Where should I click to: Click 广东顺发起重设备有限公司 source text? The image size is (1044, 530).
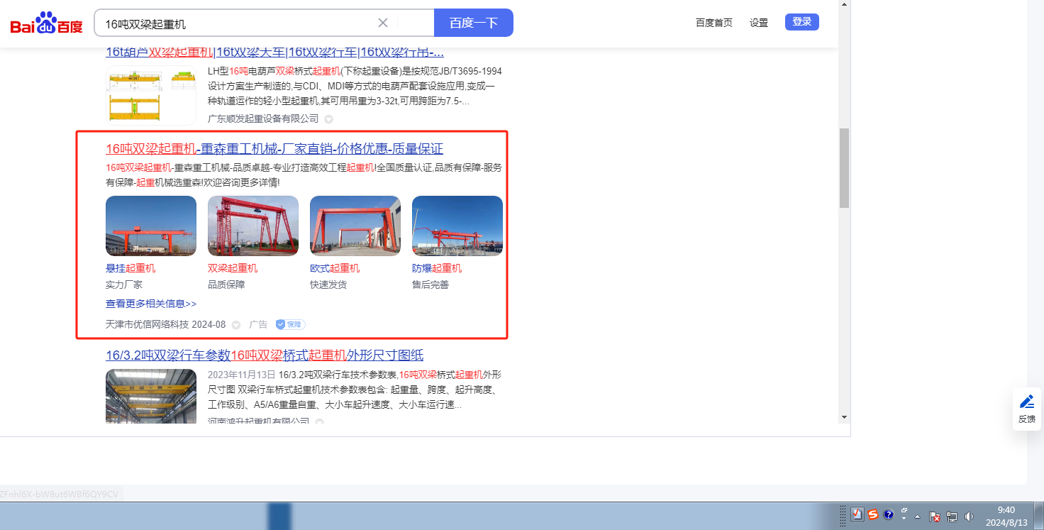click(x=263, y=118)
